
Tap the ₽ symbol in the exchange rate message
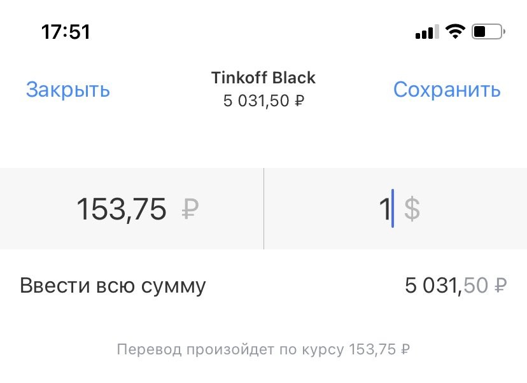click(x=406, y=349)
